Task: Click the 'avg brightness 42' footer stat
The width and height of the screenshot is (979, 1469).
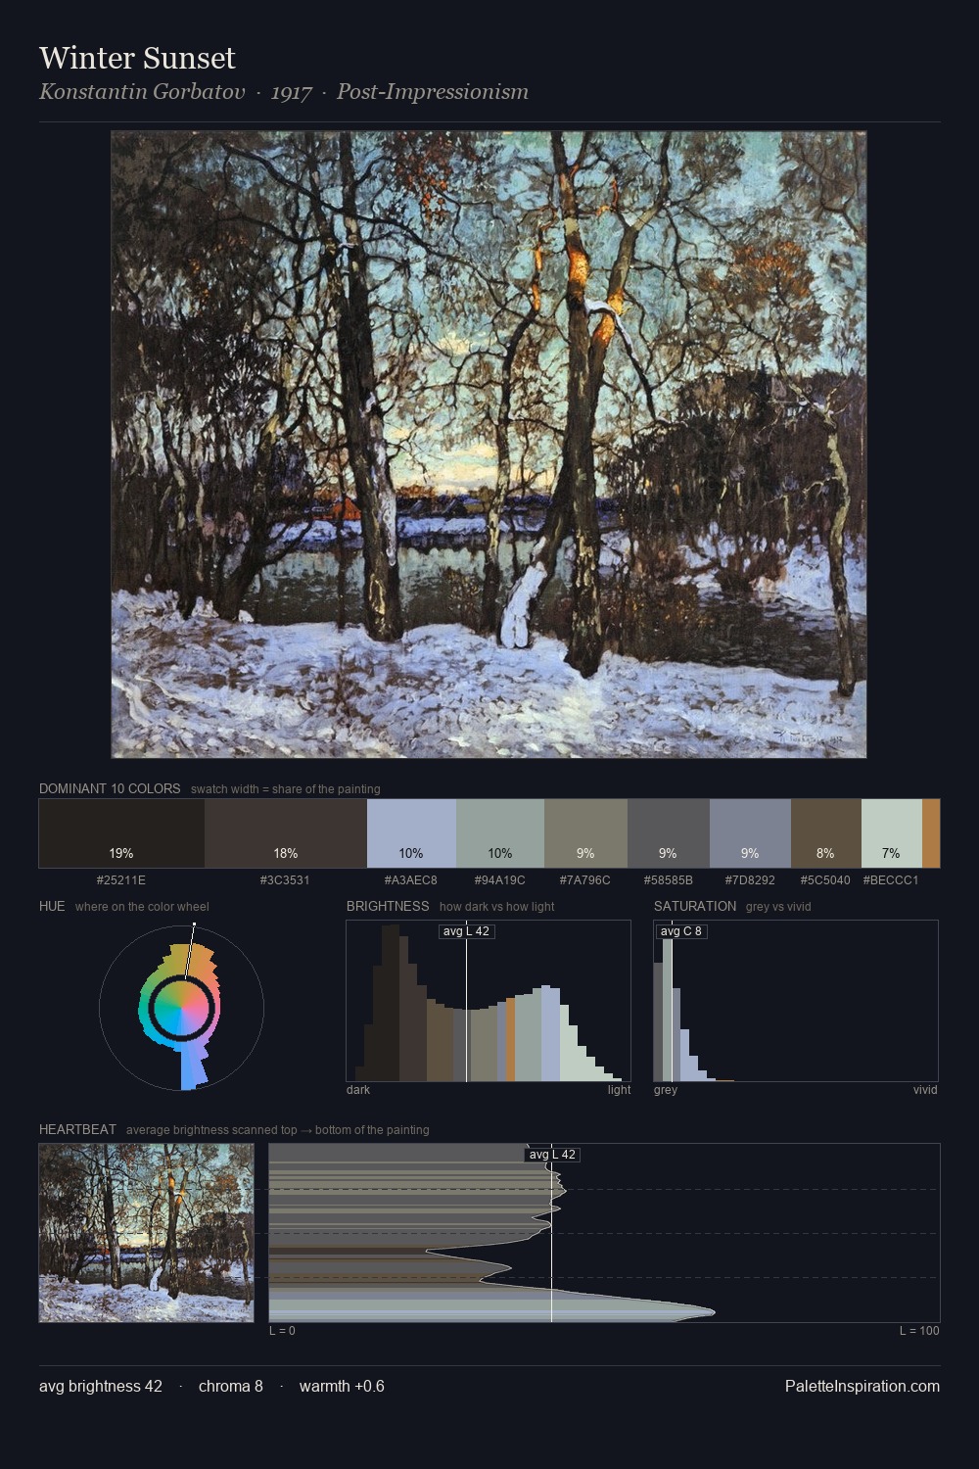Action: click(x=101, y=1386)
